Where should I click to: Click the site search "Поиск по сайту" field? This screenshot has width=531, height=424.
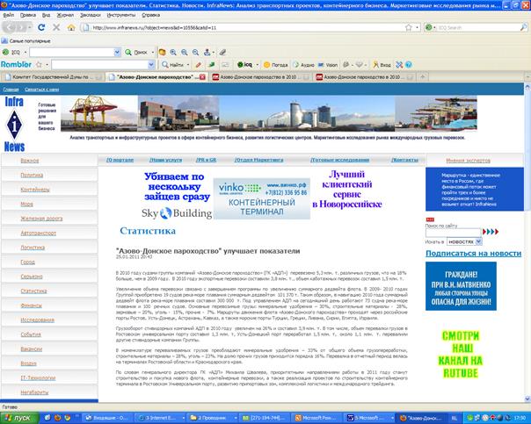(x=453, y=233)
